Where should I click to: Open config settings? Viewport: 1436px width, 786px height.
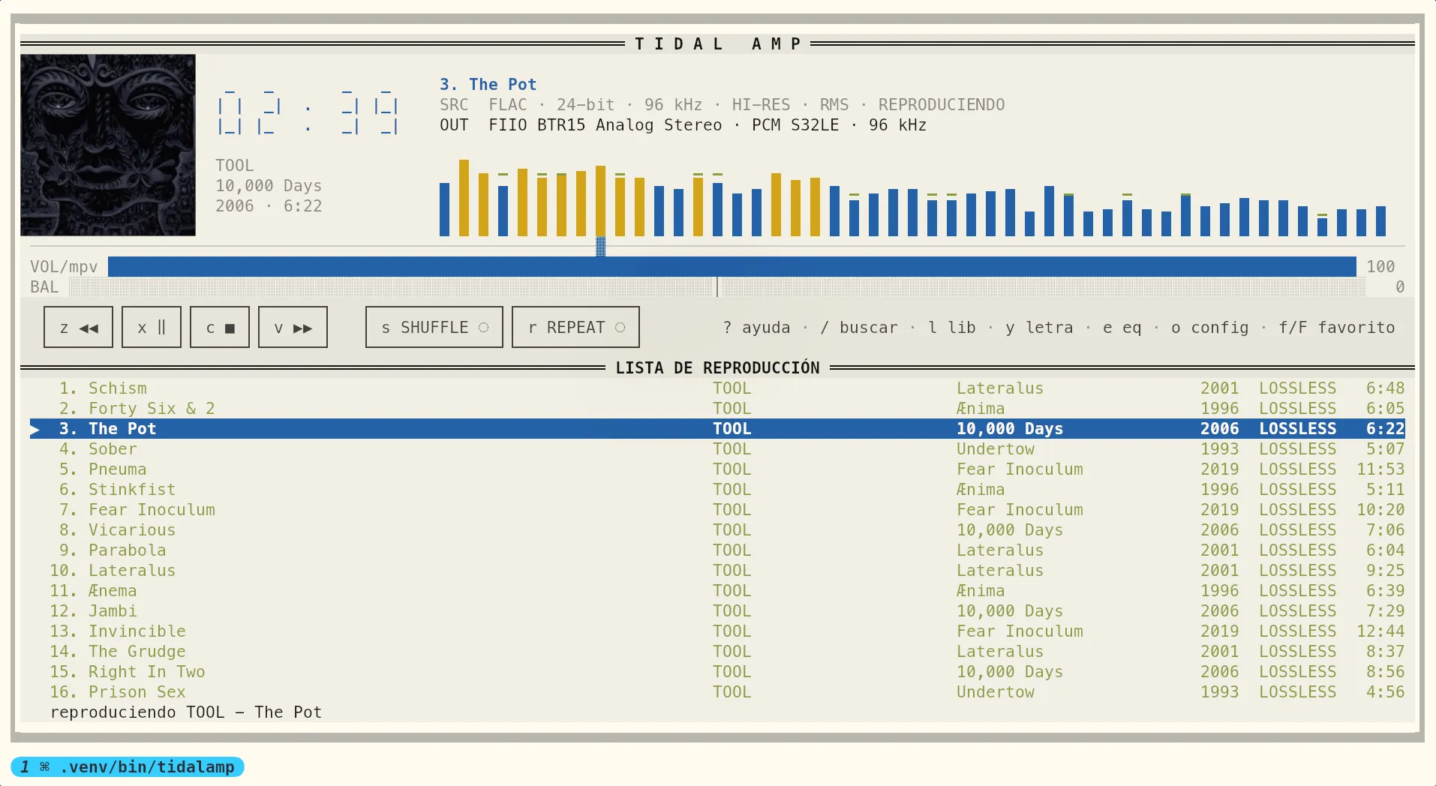pos(1210,328)
